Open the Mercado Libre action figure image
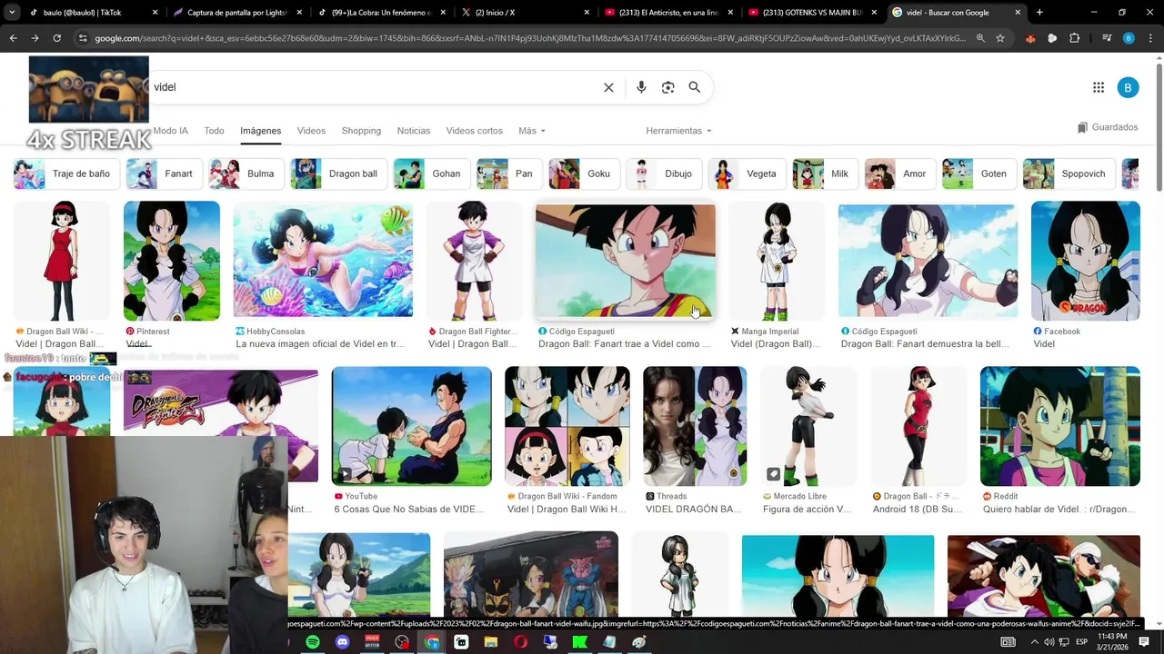Screen dimensions: 1164x654 809,426
